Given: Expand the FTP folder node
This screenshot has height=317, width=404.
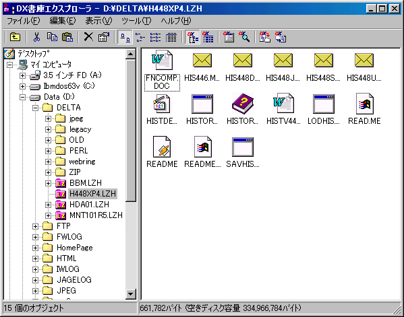Looking at the screenshot, I should point(35,226).
